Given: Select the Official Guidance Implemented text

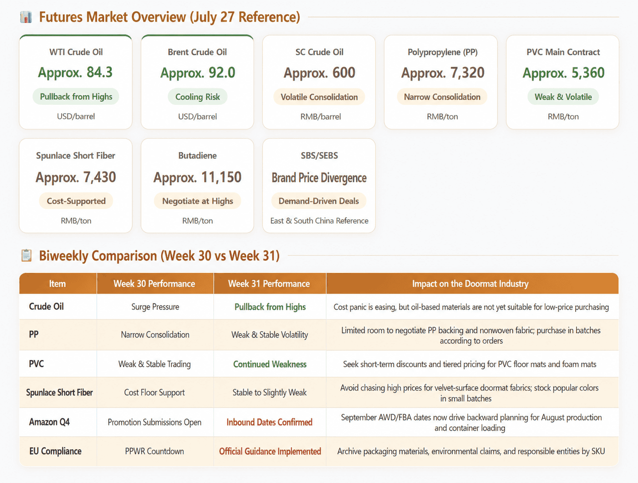Looking at the screenshot, I should point(270,451).
